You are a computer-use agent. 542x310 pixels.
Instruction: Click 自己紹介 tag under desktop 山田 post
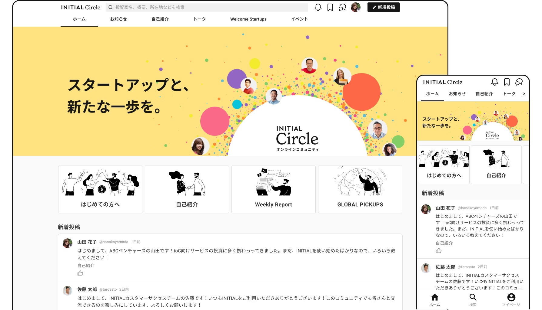pos(86,266)
